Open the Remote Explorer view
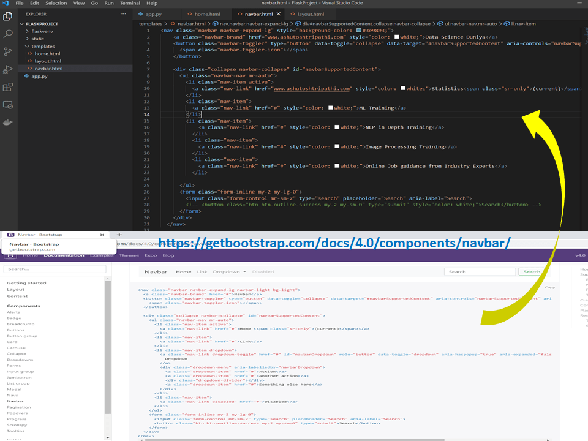 click(x=9, y=105)
